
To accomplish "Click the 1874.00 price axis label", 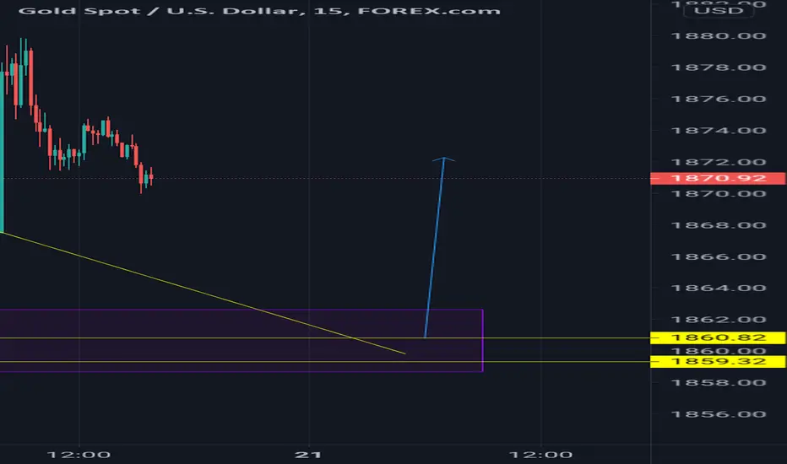I will (x=719, y=131).
